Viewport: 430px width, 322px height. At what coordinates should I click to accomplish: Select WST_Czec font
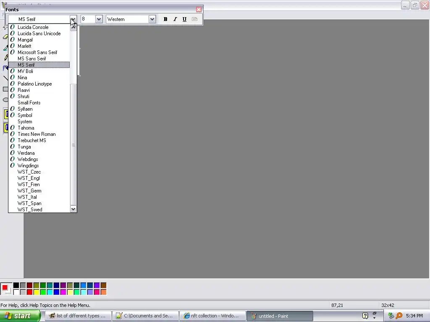39,172
